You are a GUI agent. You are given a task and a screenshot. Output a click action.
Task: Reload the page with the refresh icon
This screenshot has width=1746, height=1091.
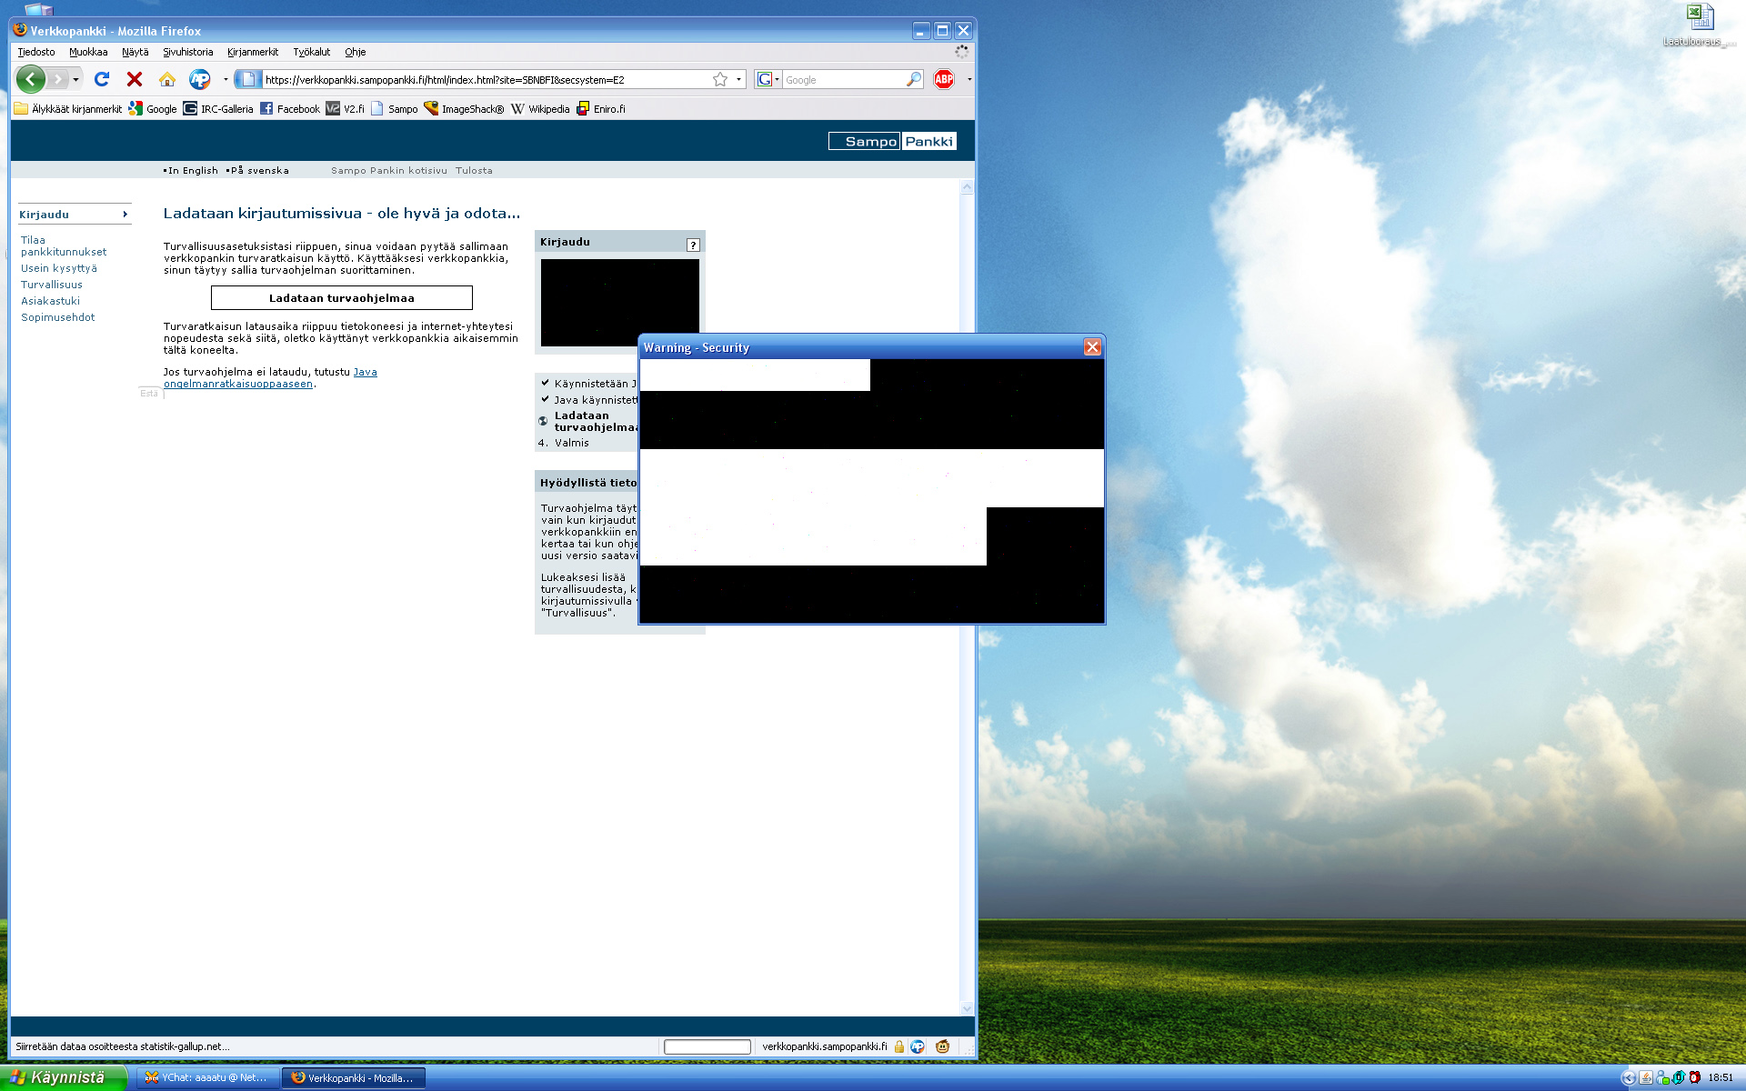[x=102, y=80]
